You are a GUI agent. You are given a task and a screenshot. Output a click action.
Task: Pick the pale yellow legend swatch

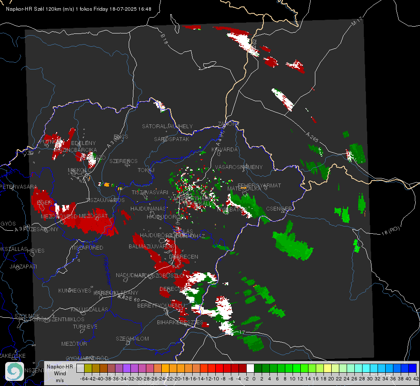328,368
